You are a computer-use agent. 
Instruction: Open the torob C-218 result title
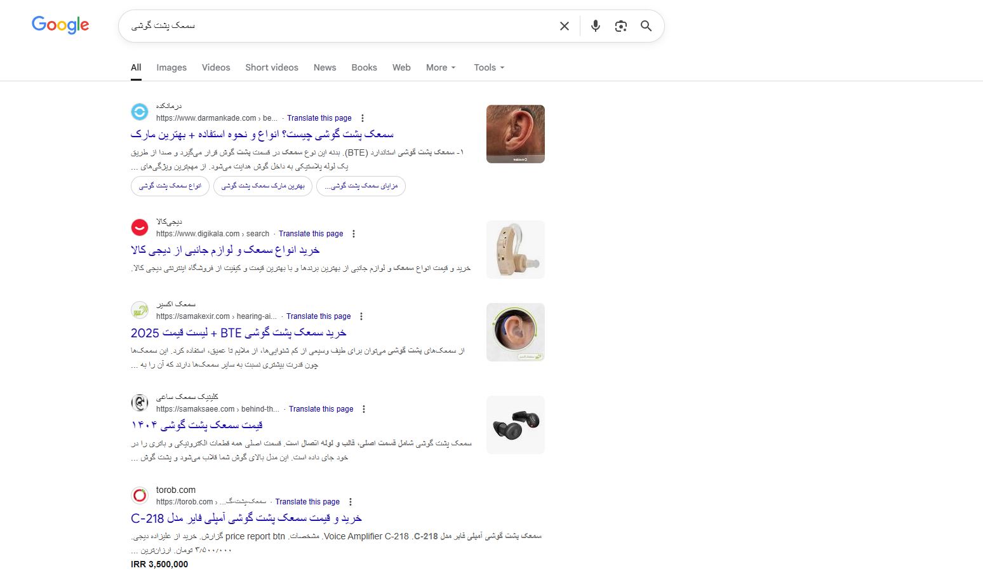pyautogui.click(x=246, y=518)
